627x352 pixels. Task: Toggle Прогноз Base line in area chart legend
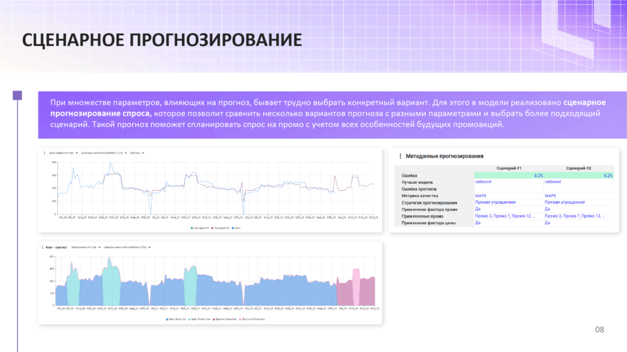coord(227,319)
